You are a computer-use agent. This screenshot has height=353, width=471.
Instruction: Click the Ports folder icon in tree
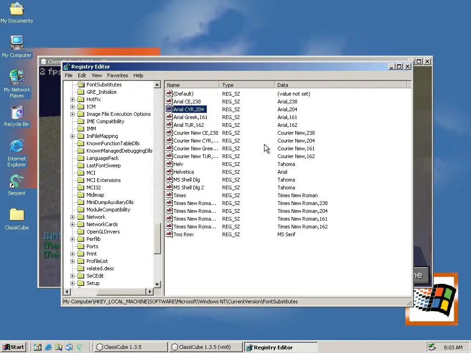click(81, 246)
